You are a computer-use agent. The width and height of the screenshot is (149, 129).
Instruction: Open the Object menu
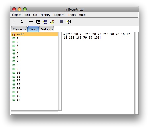17,15
